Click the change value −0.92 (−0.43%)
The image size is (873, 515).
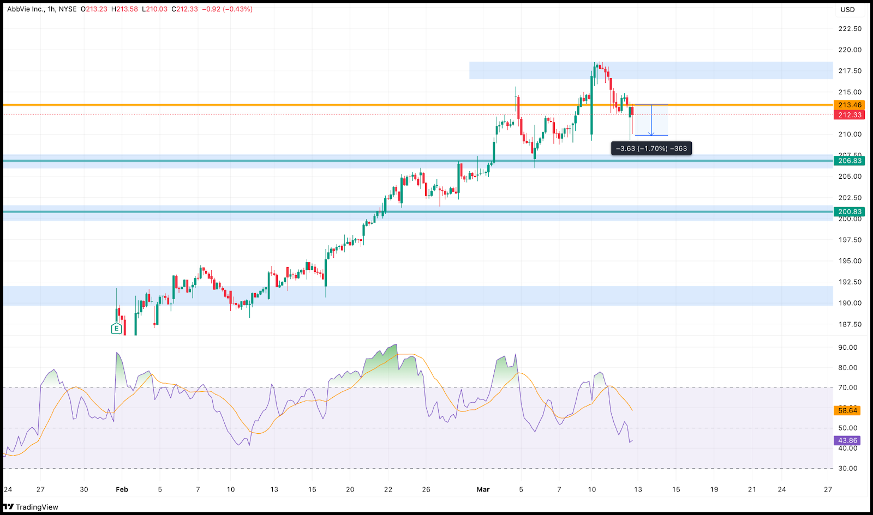click(228, 9)
